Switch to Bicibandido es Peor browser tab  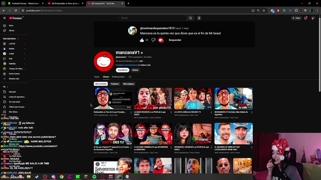pos(66,3)
